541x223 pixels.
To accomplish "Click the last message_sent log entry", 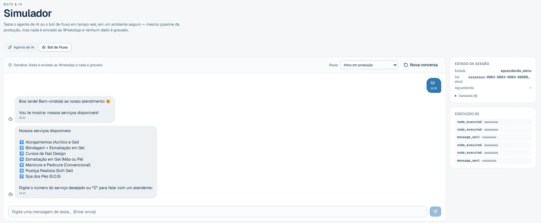I will click(x=493, y=161).
